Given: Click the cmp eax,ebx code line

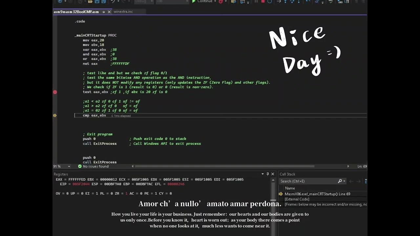Looking at the screenshot, I should coord(94,115).
